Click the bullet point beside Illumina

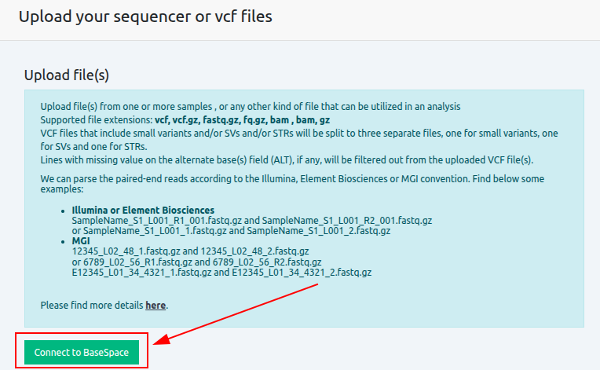tap(63, 211)
